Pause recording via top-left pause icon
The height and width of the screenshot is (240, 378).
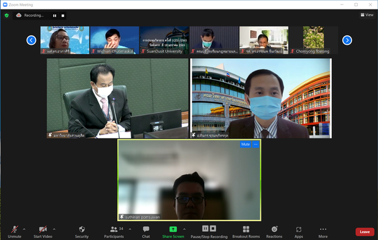coord(55,16)
